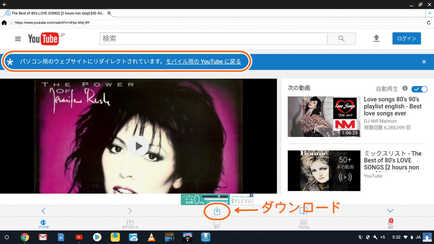Open Love songs 80's 90's playlist title
The height and width of the screenshot is (244, 434).
click(x=393, y=106)
